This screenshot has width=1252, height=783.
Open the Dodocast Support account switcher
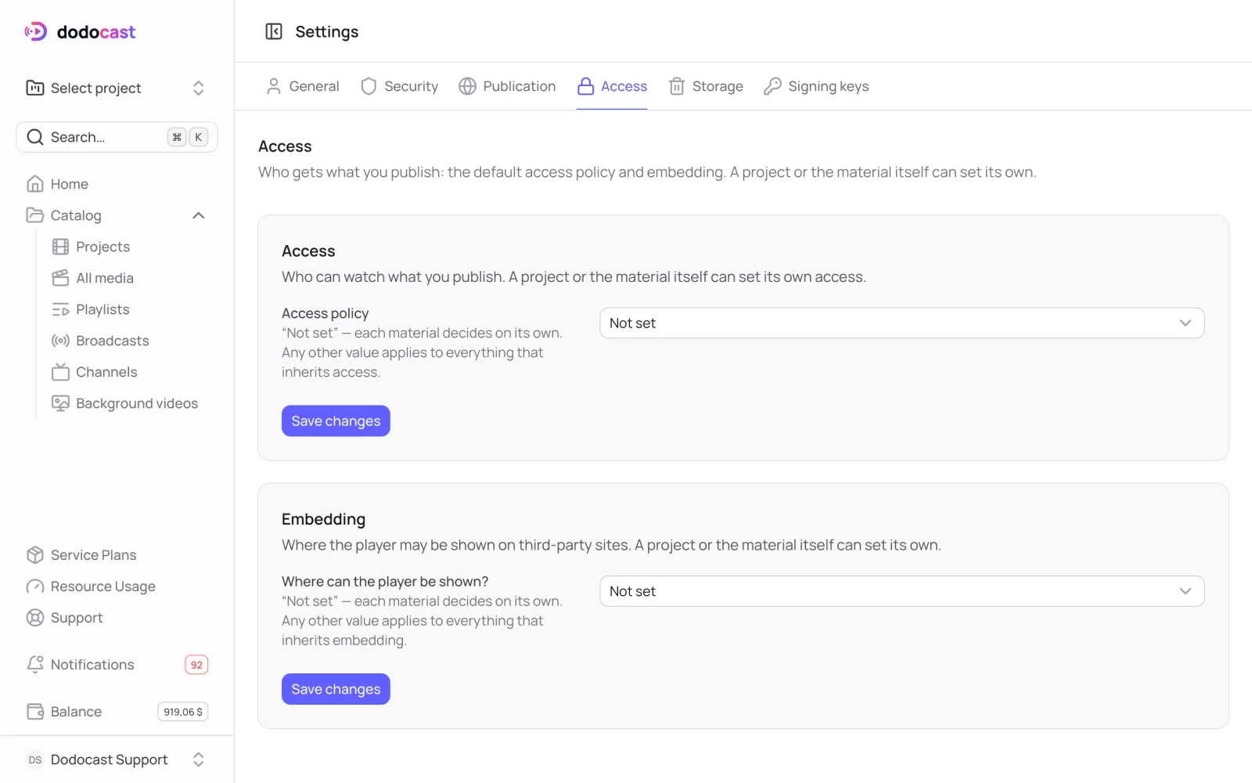pos(117,760)
